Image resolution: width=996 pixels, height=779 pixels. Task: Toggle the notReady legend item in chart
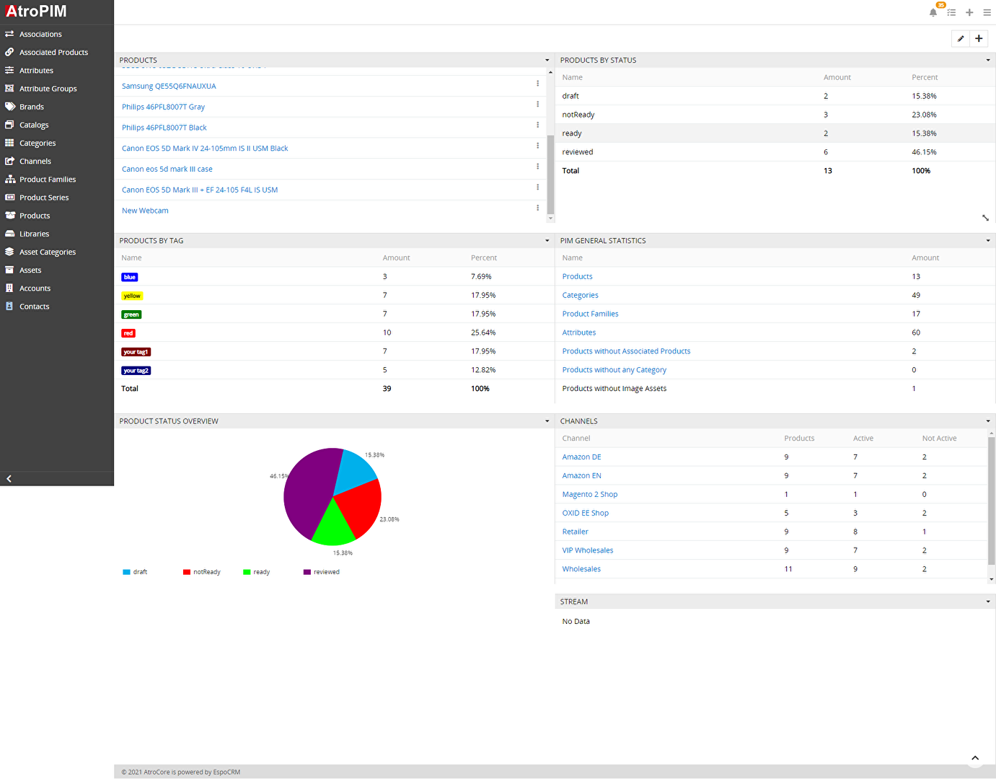coord(202,572)
